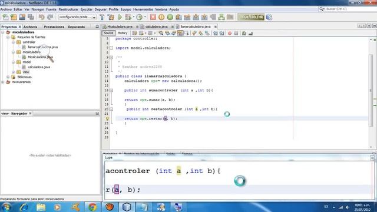Select calculadora.java in project tree
The image size is (377, 212).
[39, 67]
